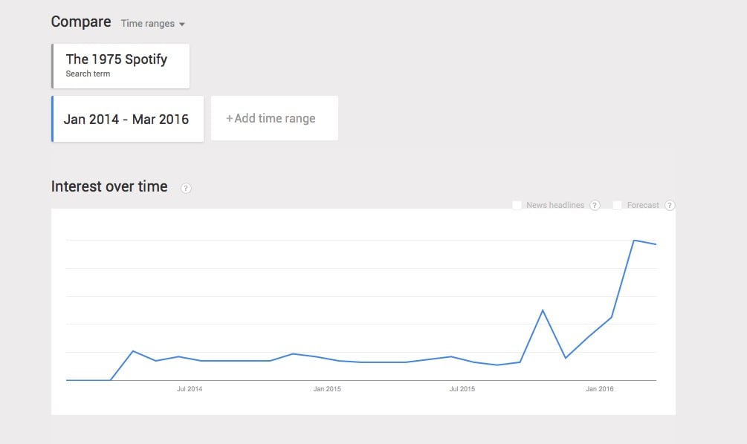Click the last data point of chart line

point(656,244)
